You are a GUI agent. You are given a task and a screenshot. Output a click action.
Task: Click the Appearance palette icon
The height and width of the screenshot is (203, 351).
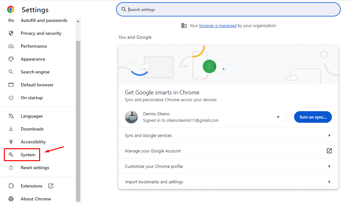click(11, 59)
